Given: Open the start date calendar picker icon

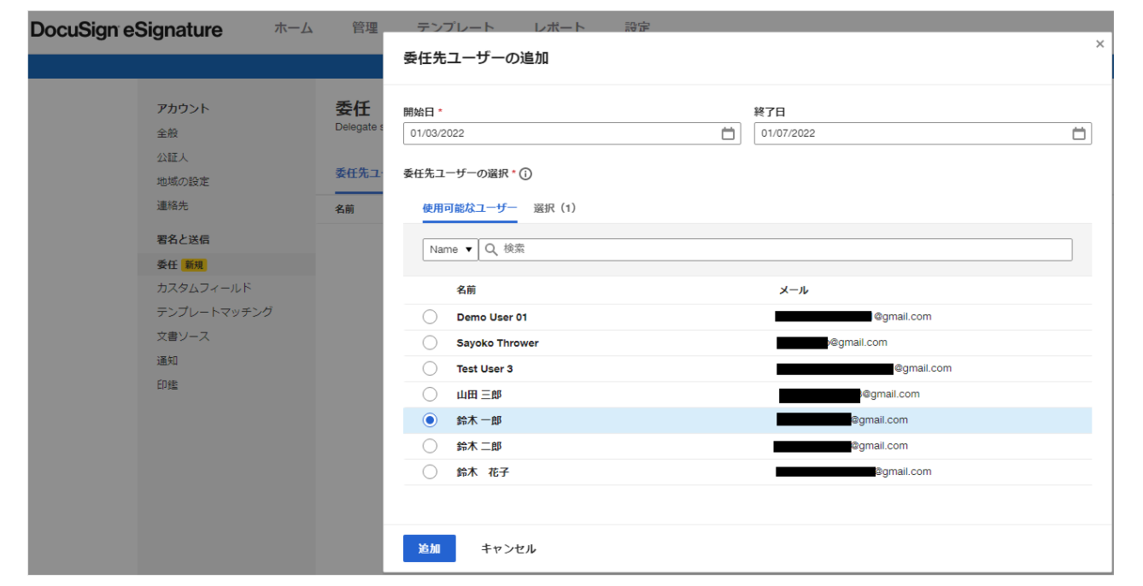Looking at the screenshot, I should (728, 133).
